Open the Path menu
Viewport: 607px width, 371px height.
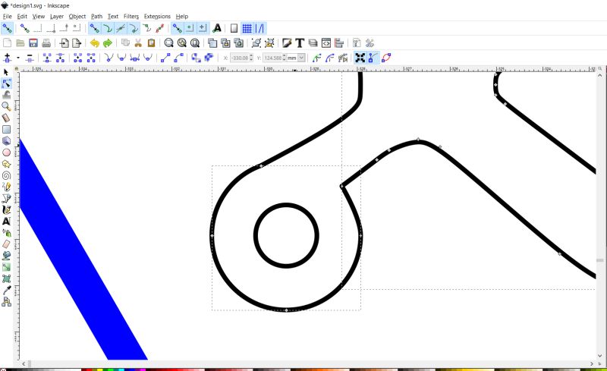pos(97,16)
